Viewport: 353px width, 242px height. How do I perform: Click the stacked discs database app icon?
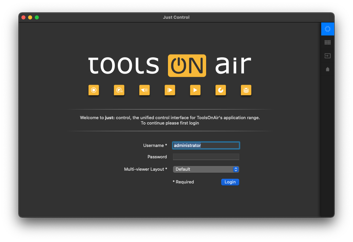click(246, 90)
